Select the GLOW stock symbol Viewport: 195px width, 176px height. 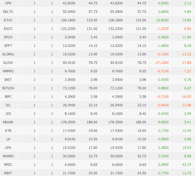tap(8, 63)
